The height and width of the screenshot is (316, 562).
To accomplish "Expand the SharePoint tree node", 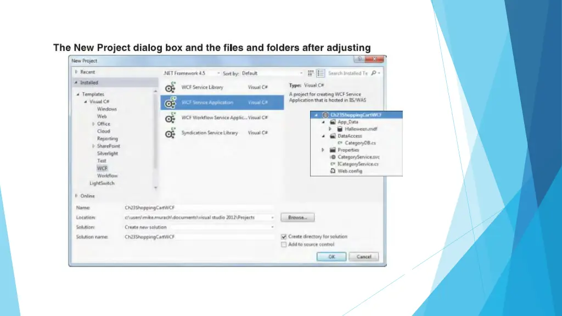I will click(93, 146).
